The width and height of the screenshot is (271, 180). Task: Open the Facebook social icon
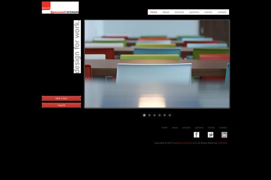(x=196, y=135)
